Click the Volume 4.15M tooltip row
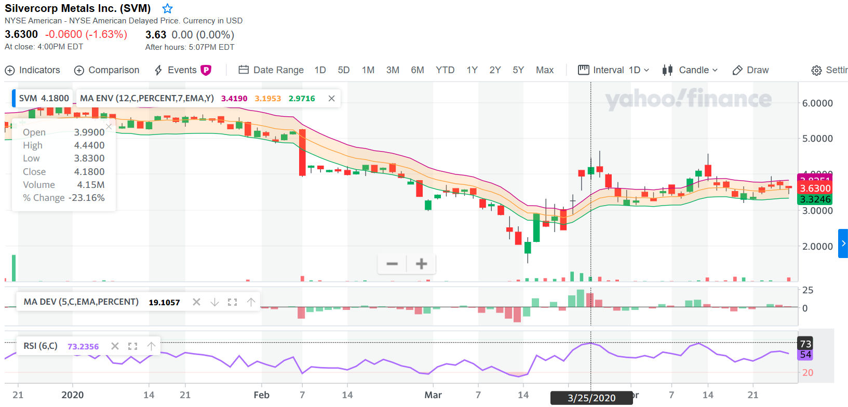 coord(64,185)
